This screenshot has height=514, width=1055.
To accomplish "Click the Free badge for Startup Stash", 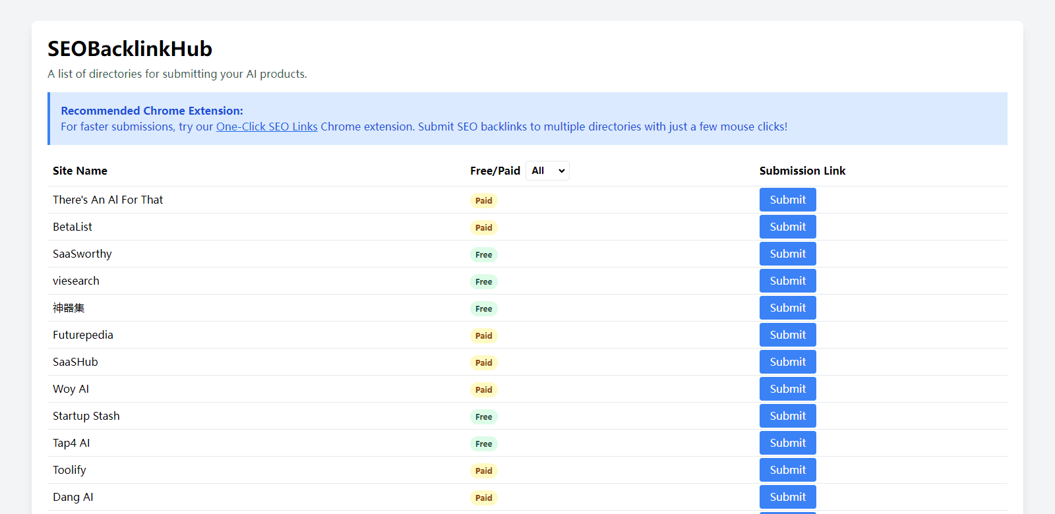I will pyautogui.click(x=484, y=416).
